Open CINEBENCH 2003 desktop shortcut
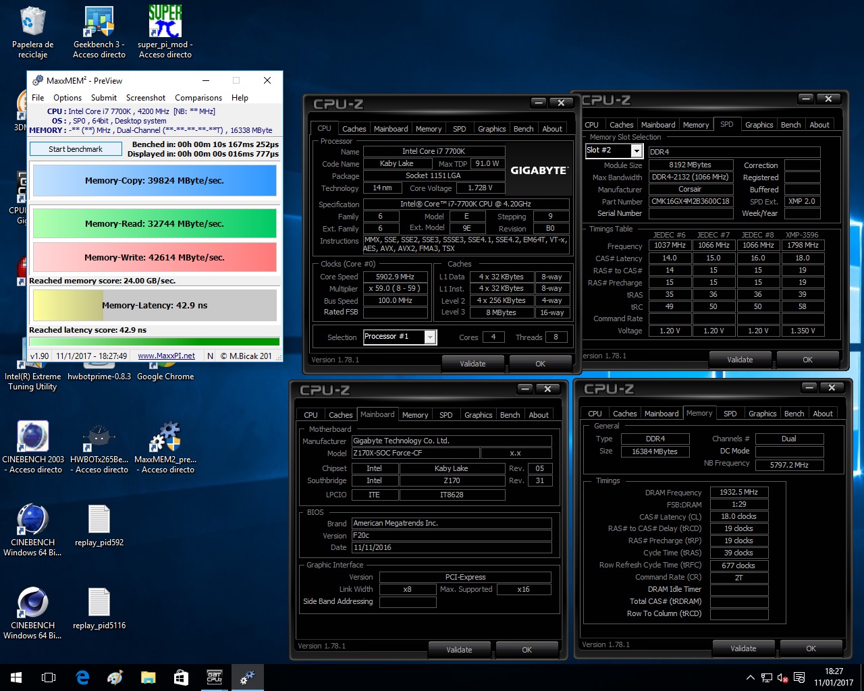The image size is (864, 691). tap(33, 447)
